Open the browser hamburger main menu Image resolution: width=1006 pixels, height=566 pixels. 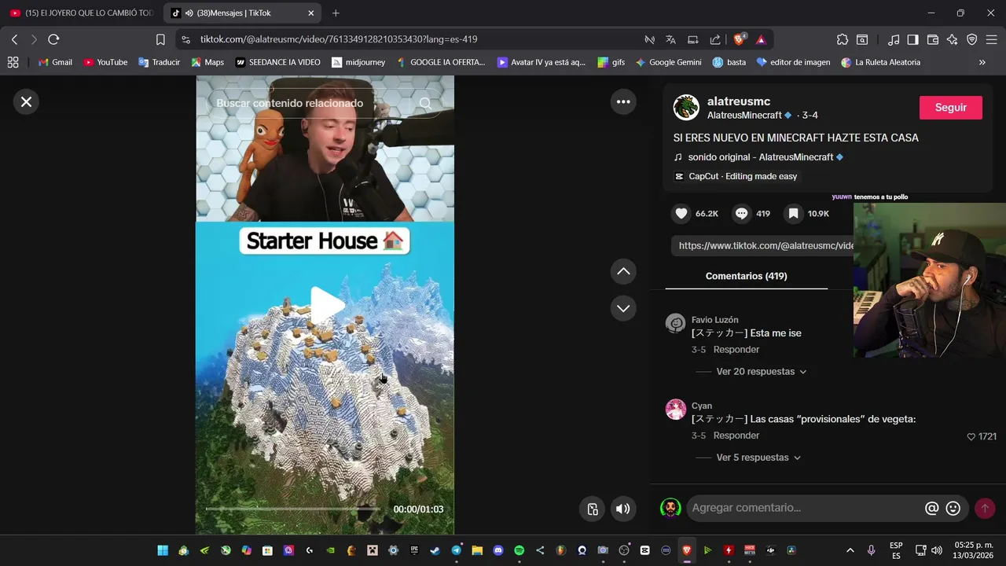(x=991, y=39)
